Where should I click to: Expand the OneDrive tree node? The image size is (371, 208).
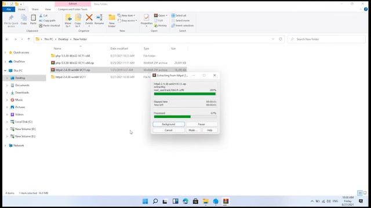(5, 62)
